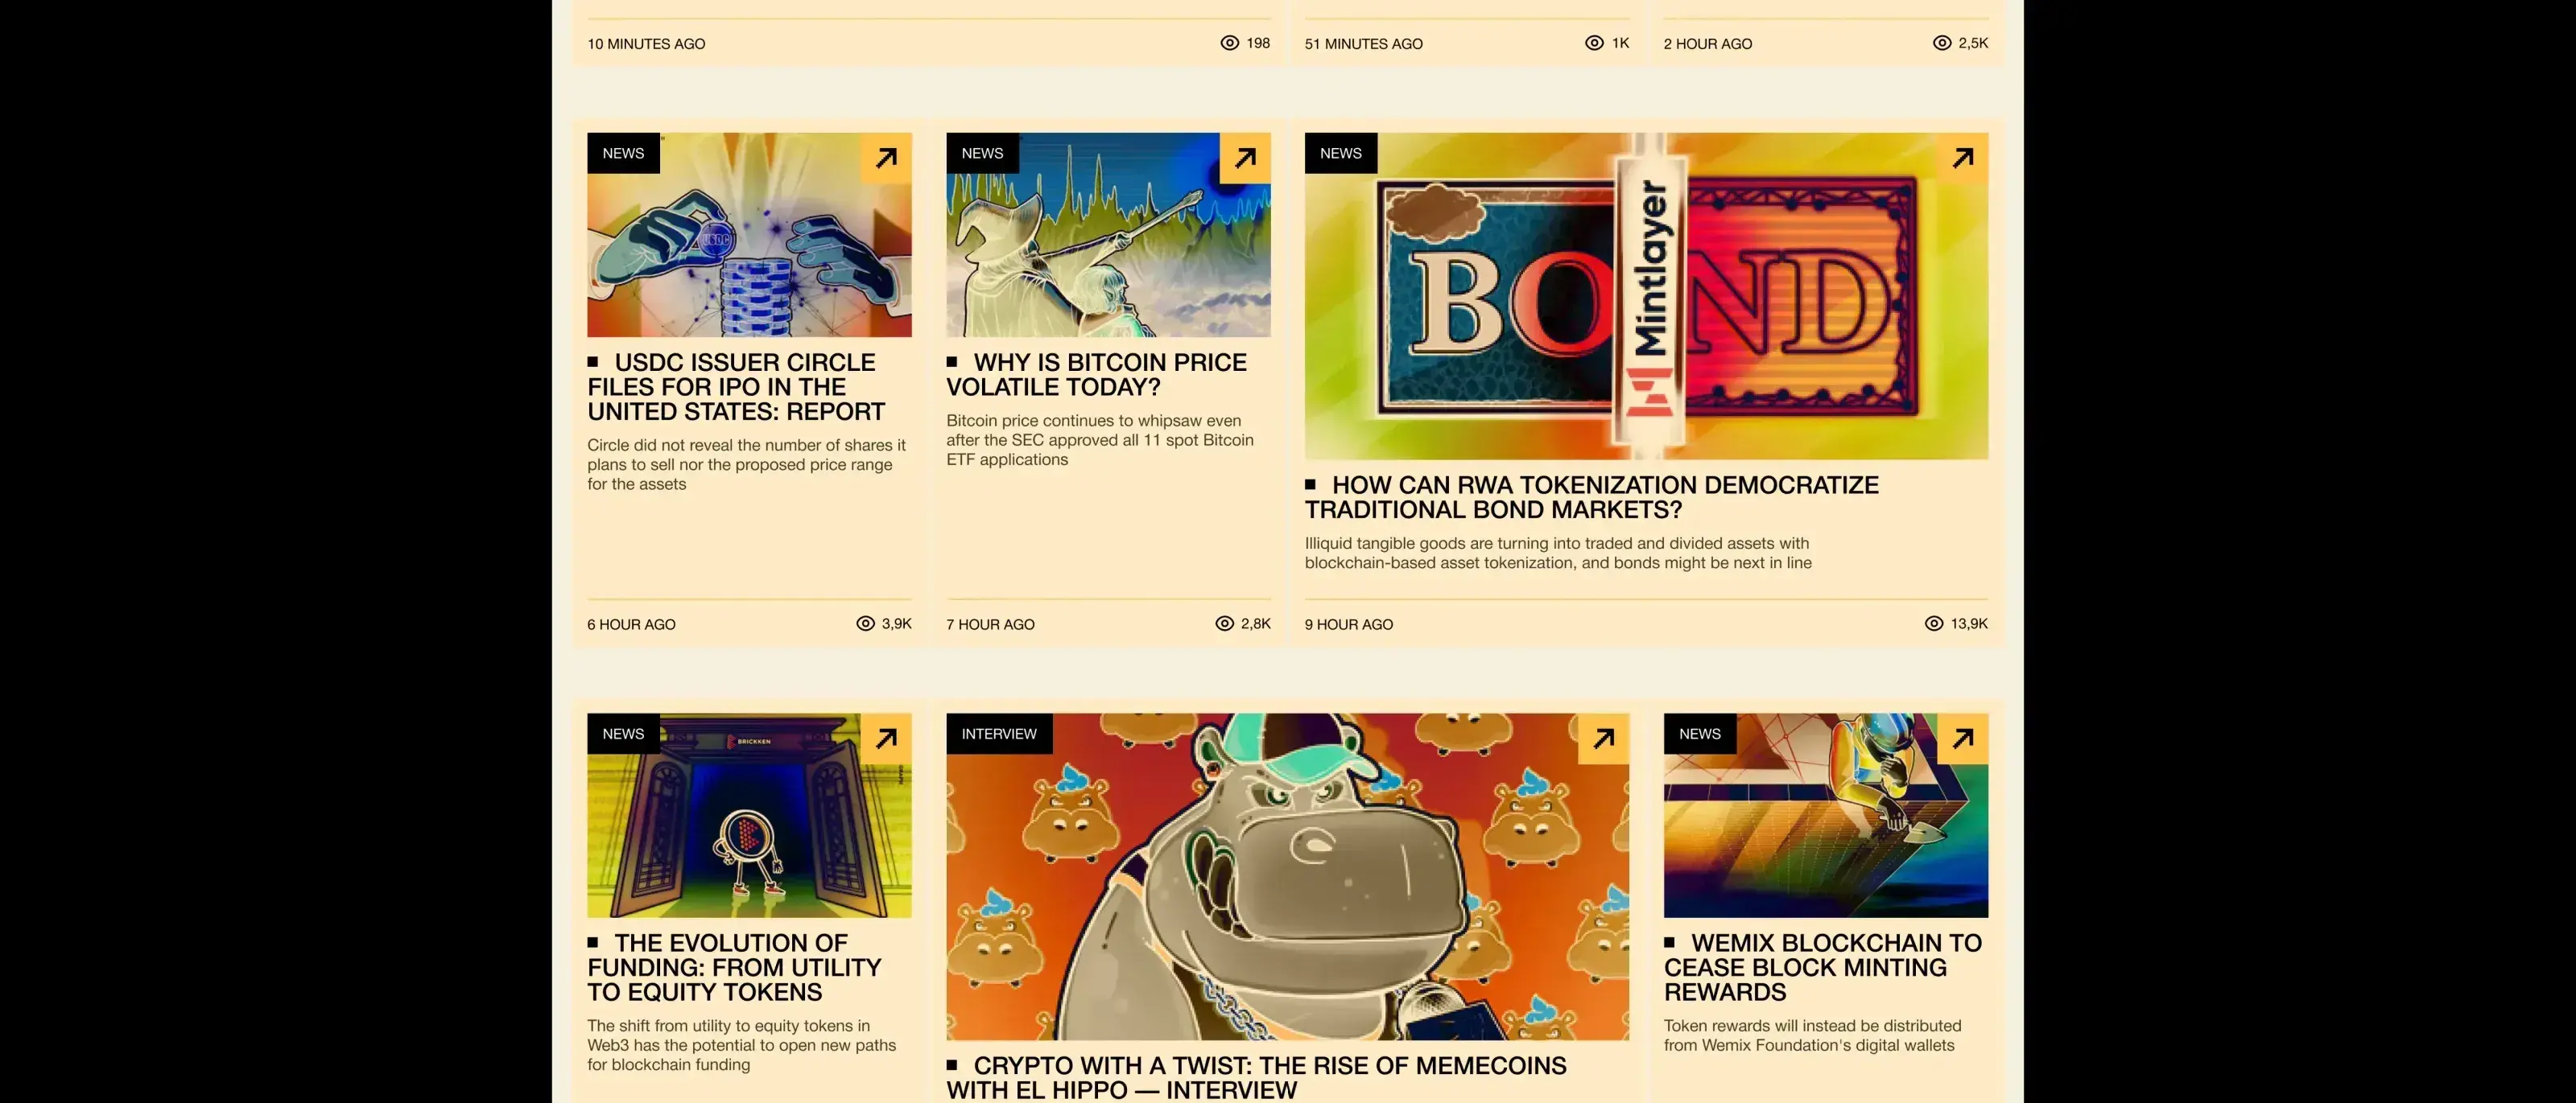Click USDC coins and hands thumbnail

click(749, 235)
